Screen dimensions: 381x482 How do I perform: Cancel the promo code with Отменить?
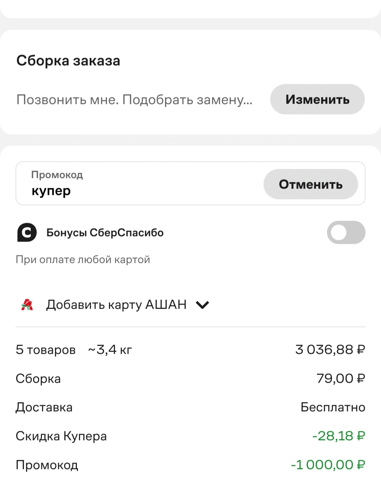(310, 184)
